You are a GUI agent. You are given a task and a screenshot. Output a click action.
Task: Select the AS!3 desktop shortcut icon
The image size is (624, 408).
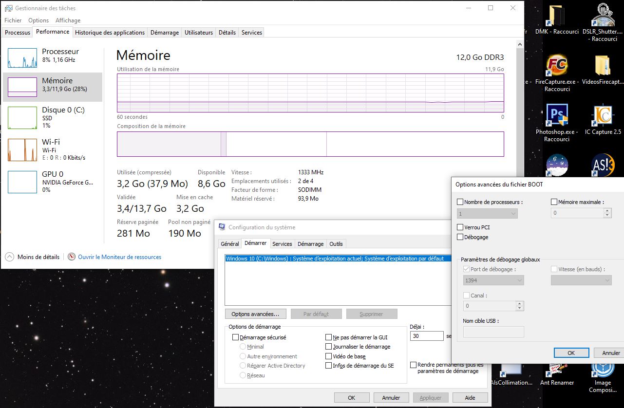click(603, 165)
